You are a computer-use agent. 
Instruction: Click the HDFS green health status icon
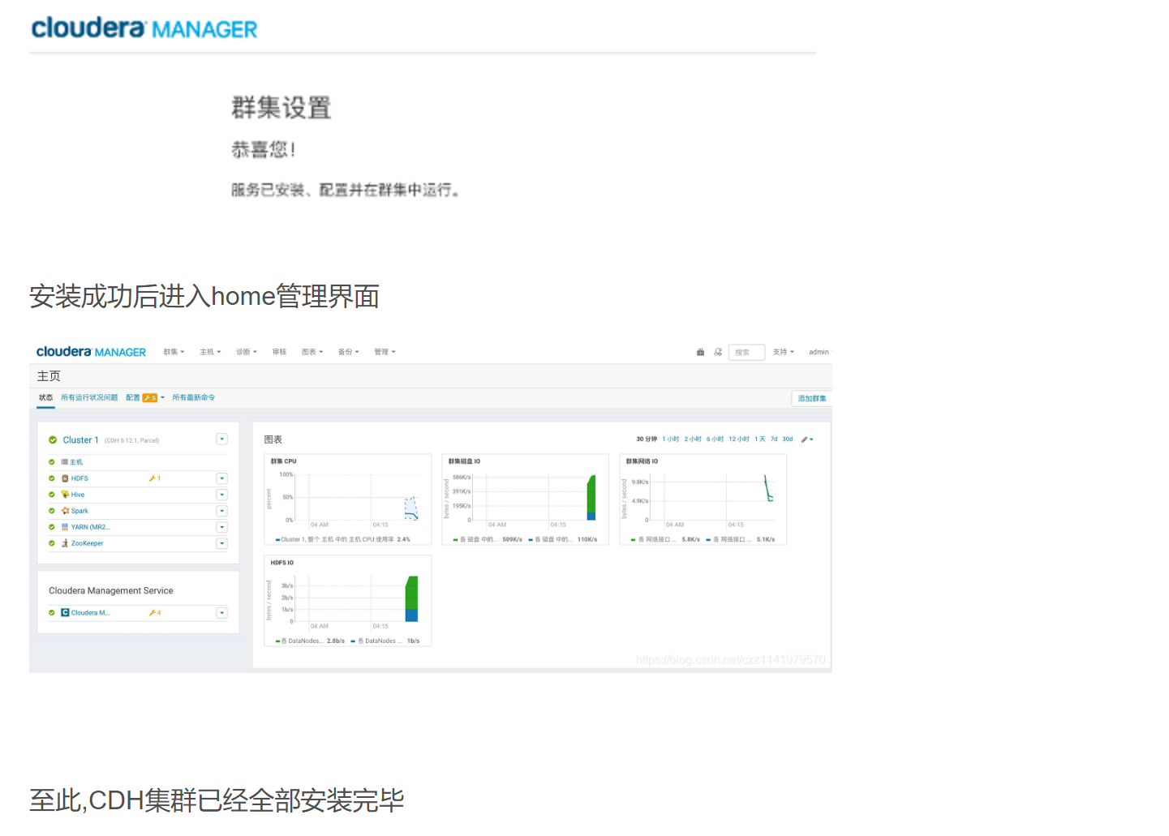pos(52,478)
